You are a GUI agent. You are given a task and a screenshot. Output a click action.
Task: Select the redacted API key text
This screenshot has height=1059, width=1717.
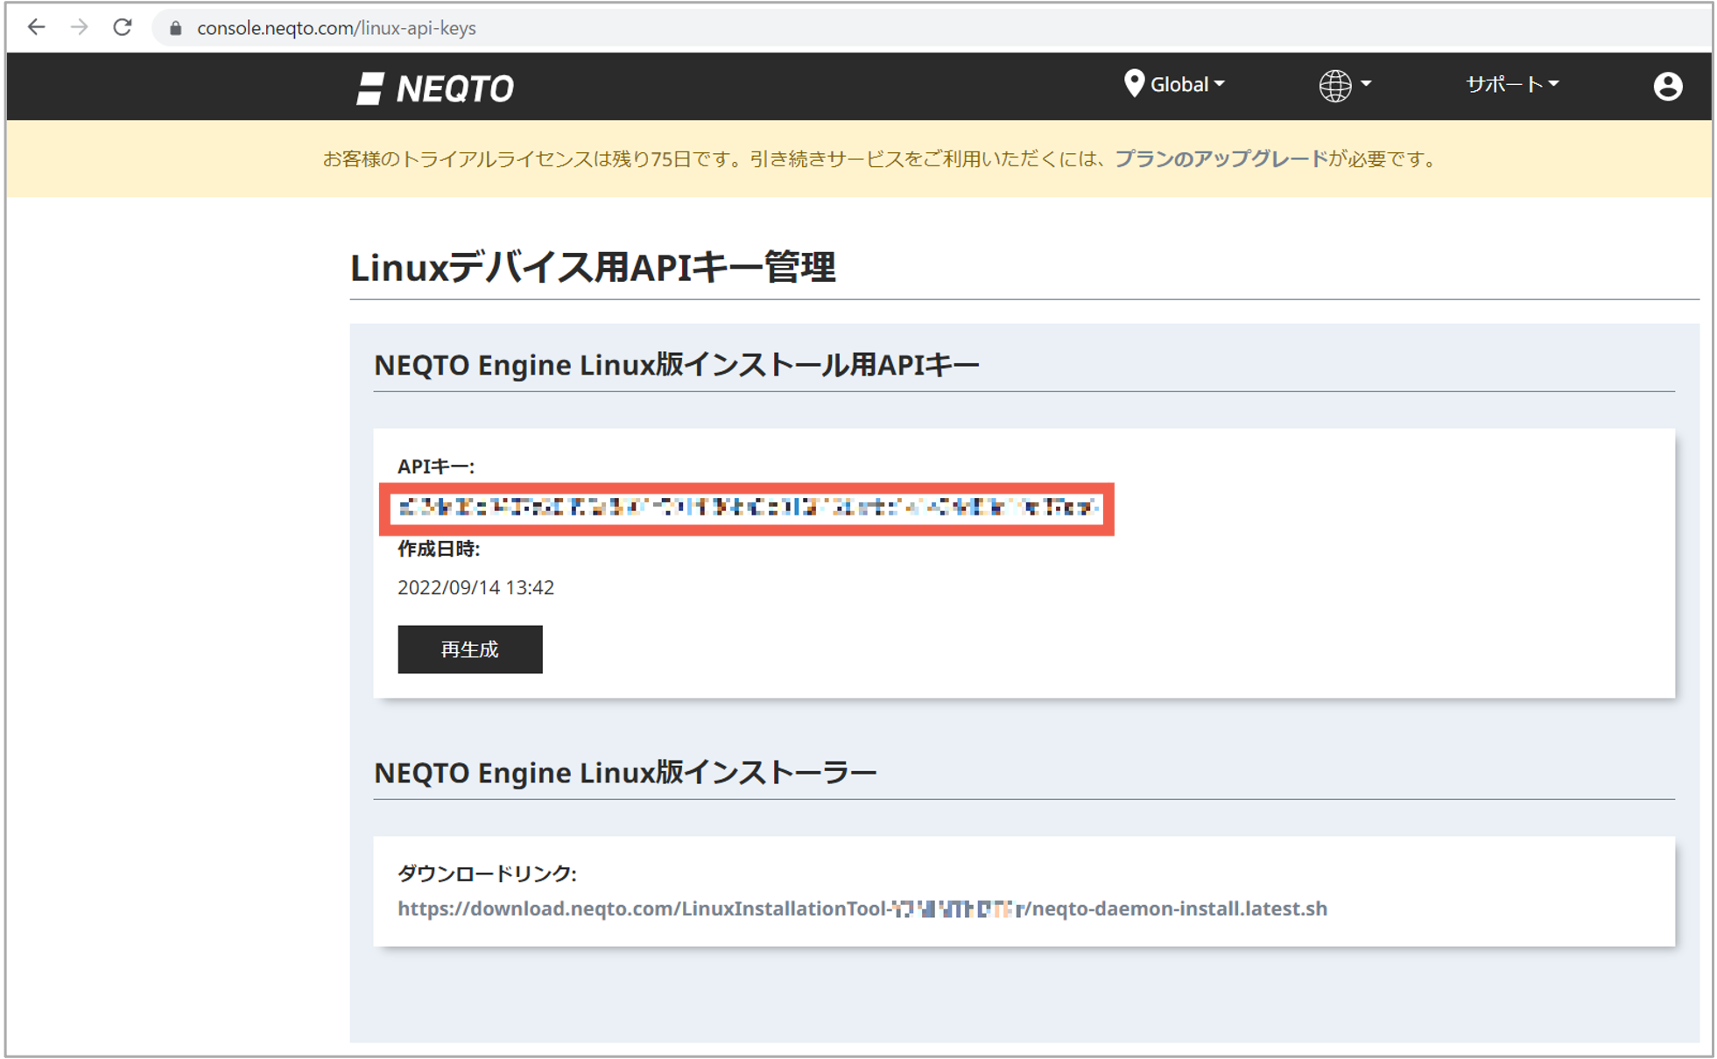(x=746, y=508)
